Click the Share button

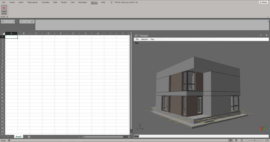(x=263, y=2)
